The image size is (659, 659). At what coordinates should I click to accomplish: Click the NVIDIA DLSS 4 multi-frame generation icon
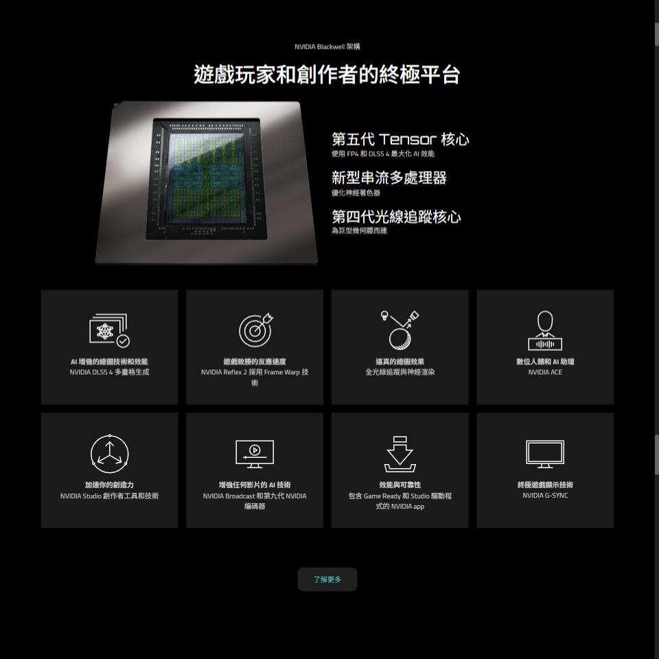point(109,329)
